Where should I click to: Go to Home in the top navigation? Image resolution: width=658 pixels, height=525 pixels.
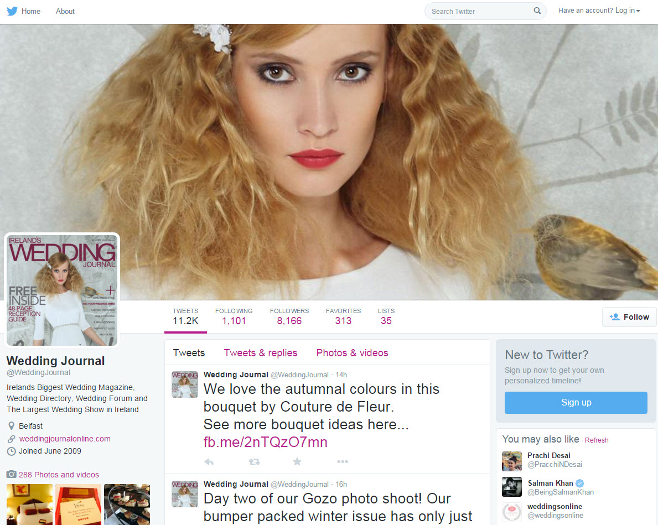[31, 11]
